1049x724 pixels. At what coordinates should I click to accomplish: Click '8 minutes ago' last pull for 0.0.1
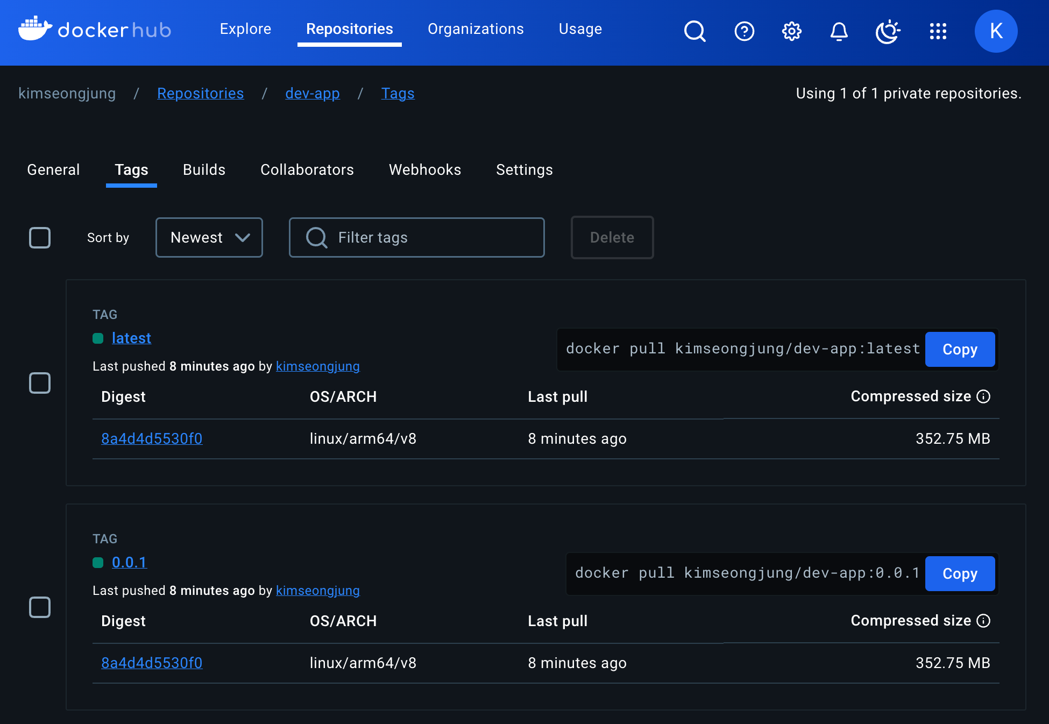(x=577, y=663)
